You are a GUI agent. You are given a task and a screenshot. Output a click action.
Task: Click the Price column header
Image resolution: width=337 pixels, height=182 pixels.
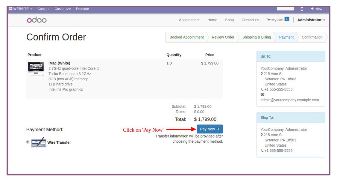point(210,55)
